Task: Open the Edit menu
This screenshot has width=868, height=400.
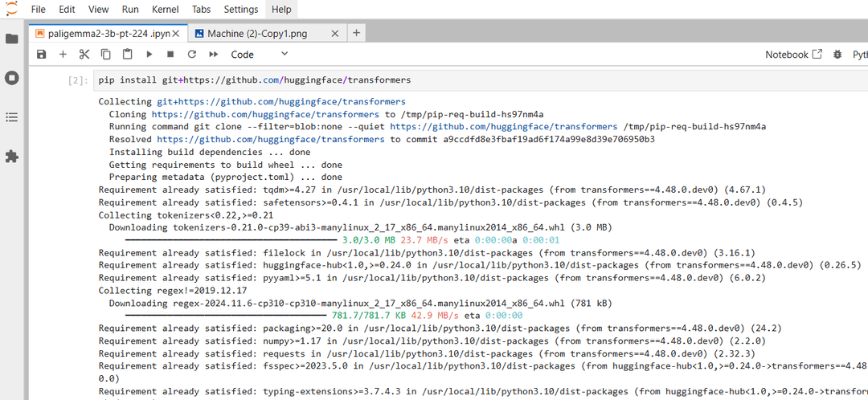Action: [67, 10]
